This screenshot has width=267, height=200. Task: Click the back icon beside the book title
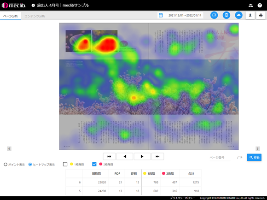(33, 5)
